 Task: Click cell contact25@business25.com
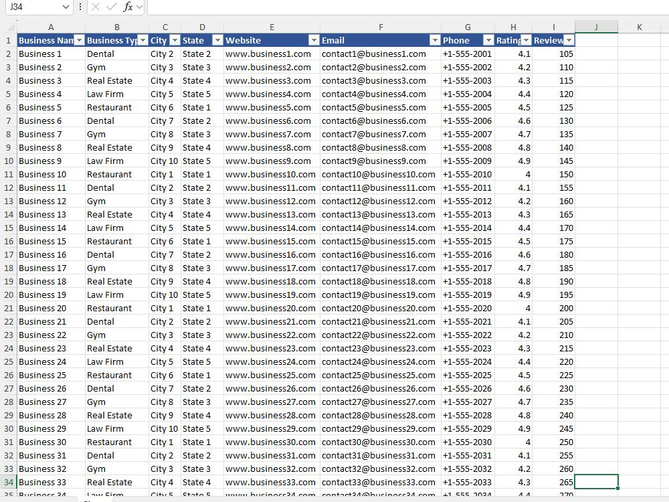(x=381, y=375)
